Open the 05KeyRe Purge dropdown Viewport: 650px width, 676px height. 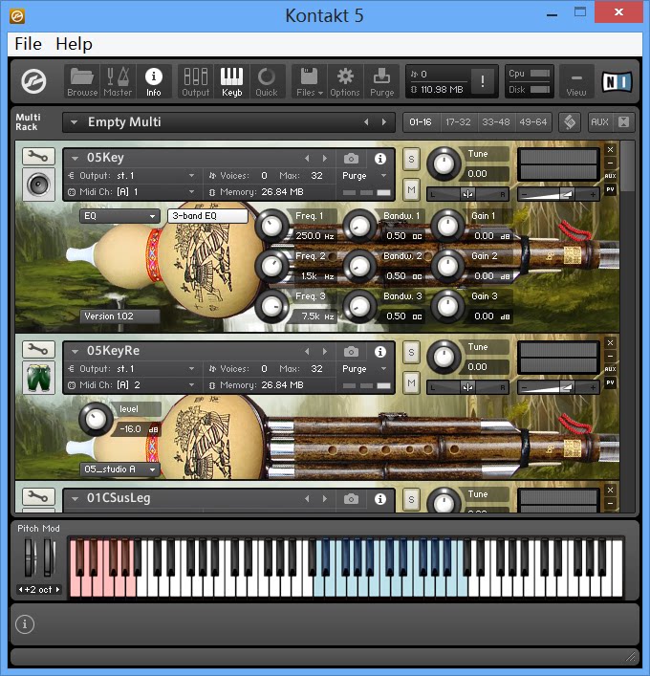click(383, 369)
